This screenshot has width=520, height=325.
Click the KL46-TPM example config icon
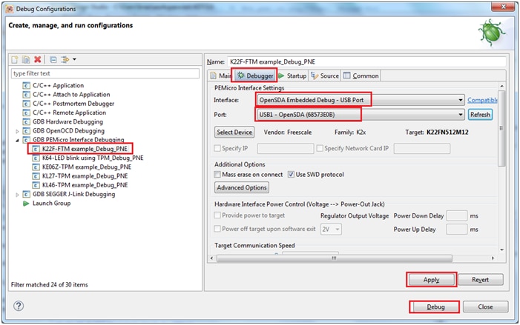coord(36,185)
